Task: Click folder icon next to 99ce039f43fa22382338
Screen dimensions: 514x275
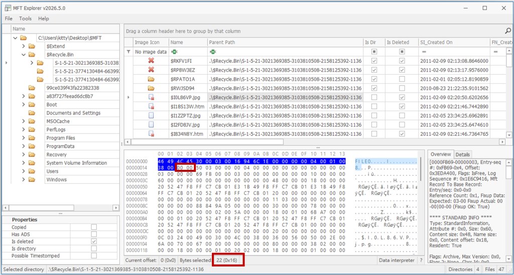Action: point(32,88)
